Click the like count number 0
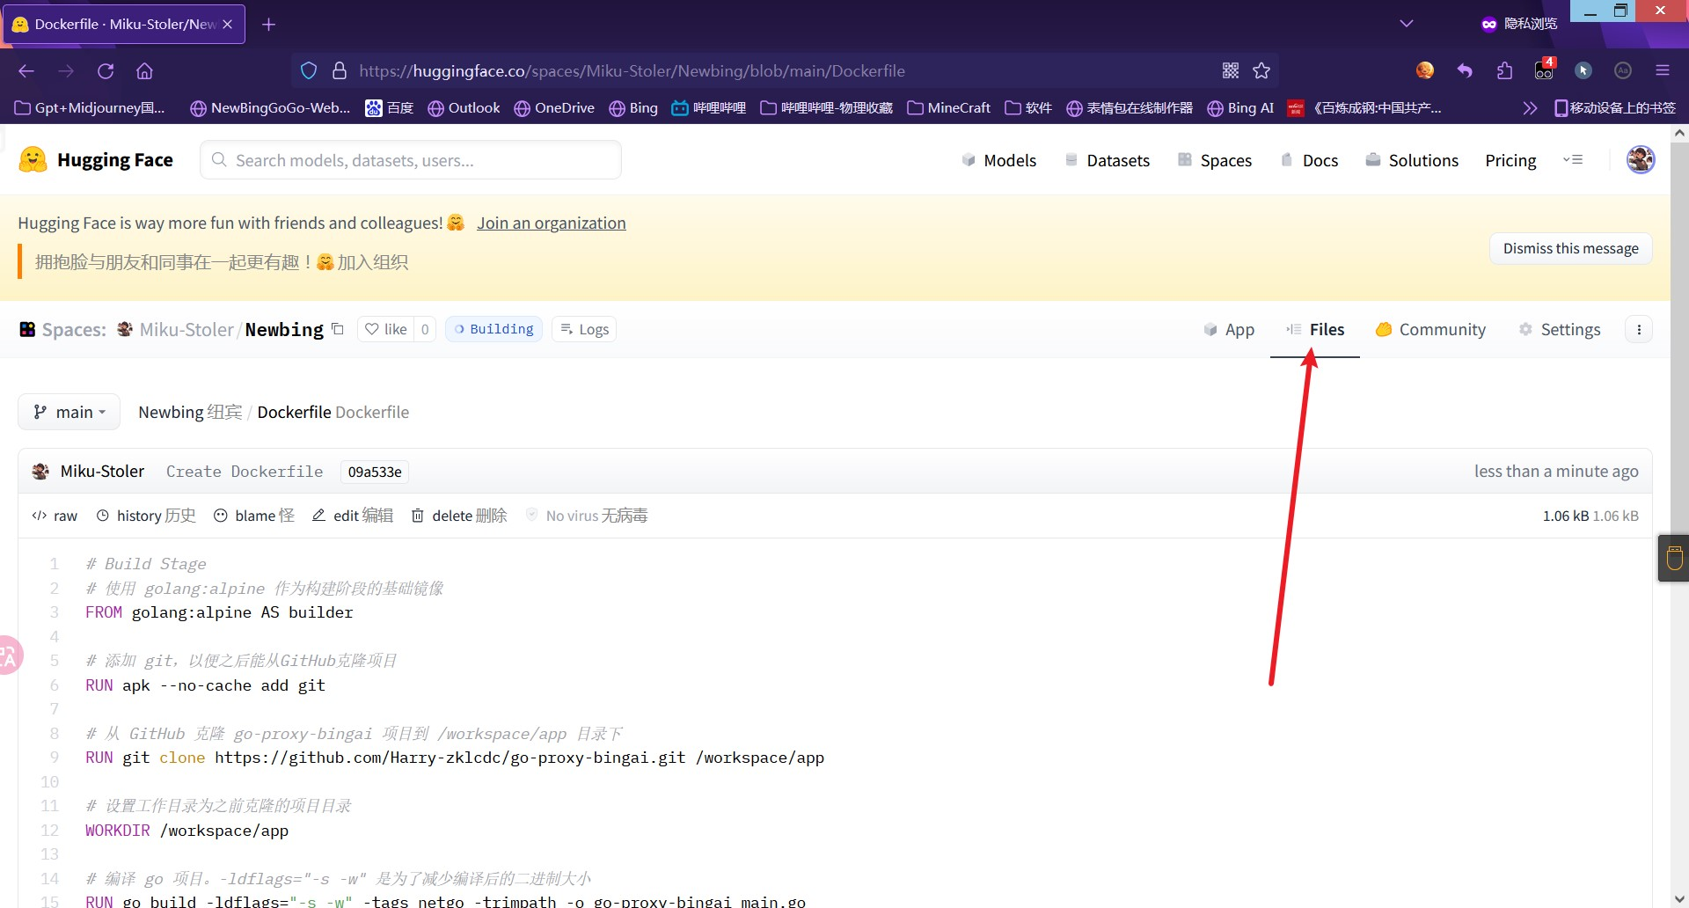The image size is (1689, 908). point(425,329)
